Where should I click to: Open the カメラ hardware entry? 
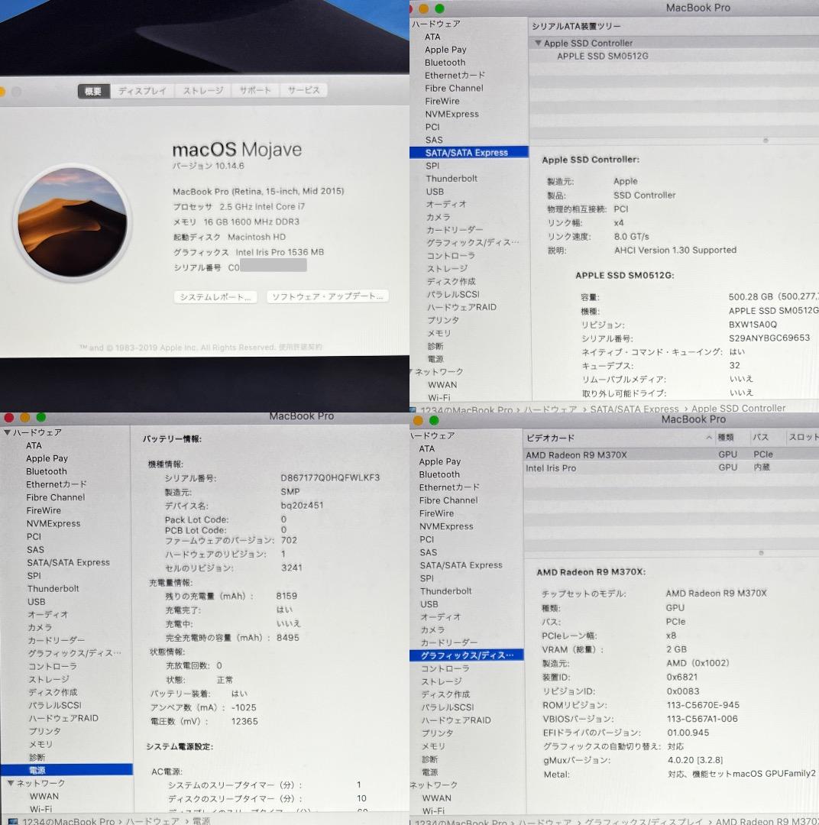tap(439, 217)
